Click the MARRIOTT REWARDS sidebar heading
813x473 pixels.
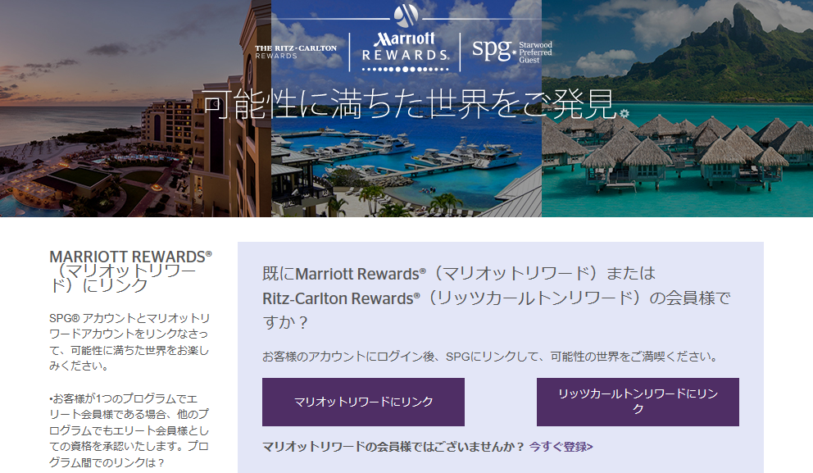tap(130, 271)
